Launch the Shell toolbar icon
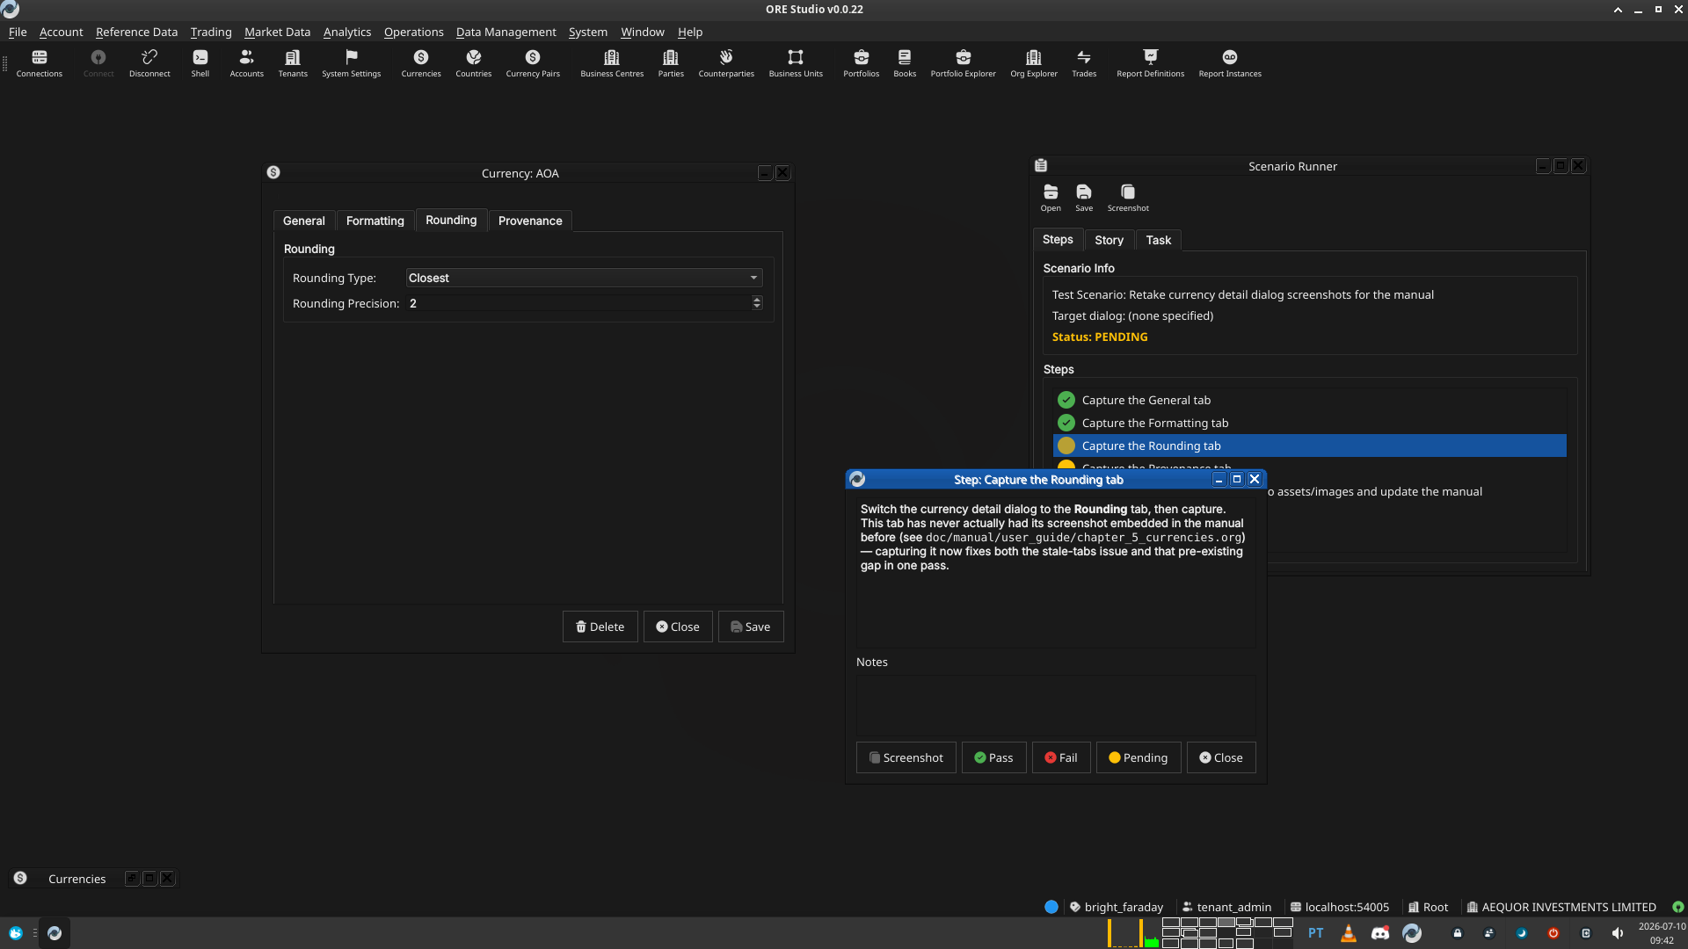This screenshot has width=1688, height=949. (200, 63)
